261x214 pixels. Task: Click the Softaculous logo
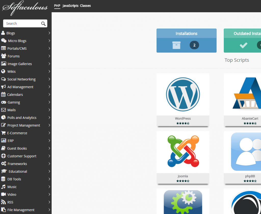(25, 8)
